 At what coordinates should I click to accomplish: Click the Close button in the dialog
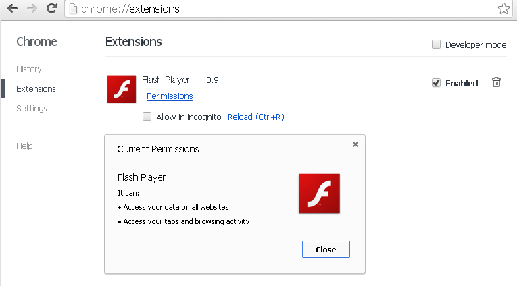pyautogui.click(x=326, y=249)
